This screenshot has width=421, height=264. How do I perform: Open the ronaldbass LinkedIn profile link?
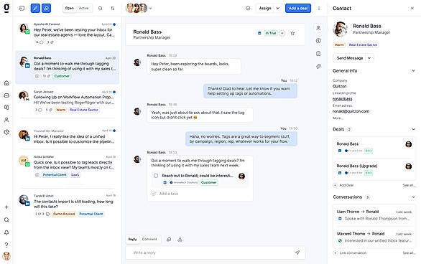point(342,99)
